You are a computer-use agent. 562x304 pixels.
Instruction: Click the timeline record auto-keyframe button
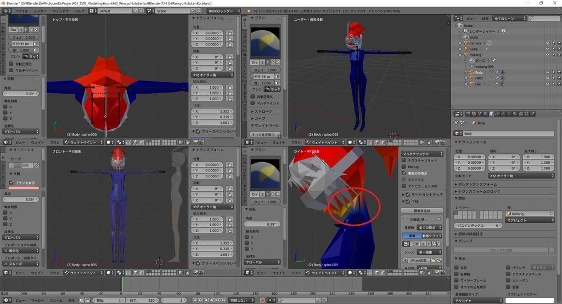click(262, 300)
